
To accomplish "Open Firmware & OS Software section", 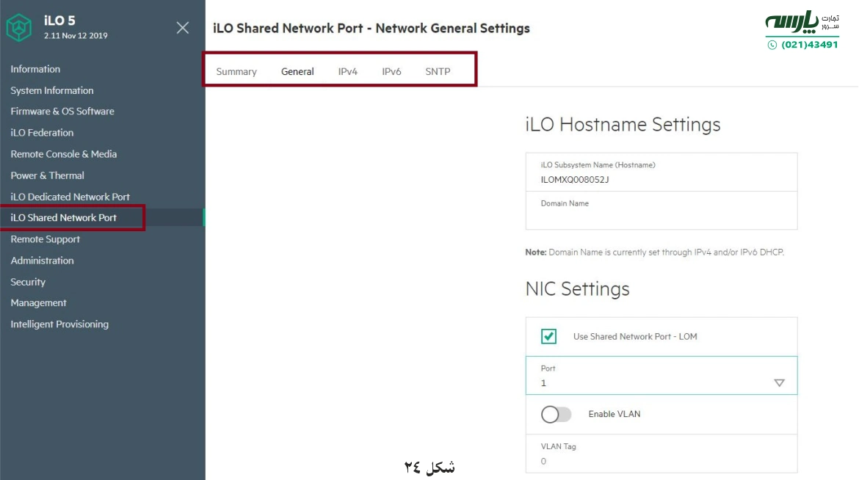I will click(x=62, y=111).
